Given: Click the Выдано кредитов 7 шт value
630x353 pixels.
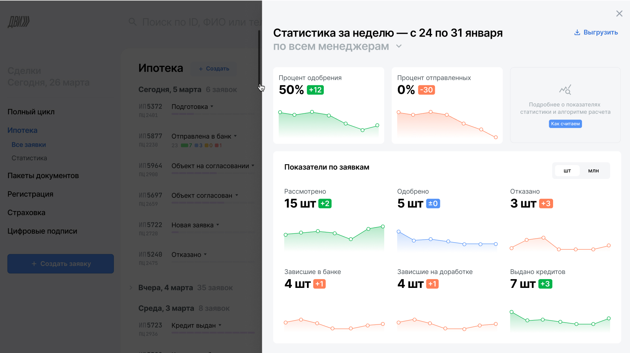Looking at the screenshot, I should (x=523, y=284).
